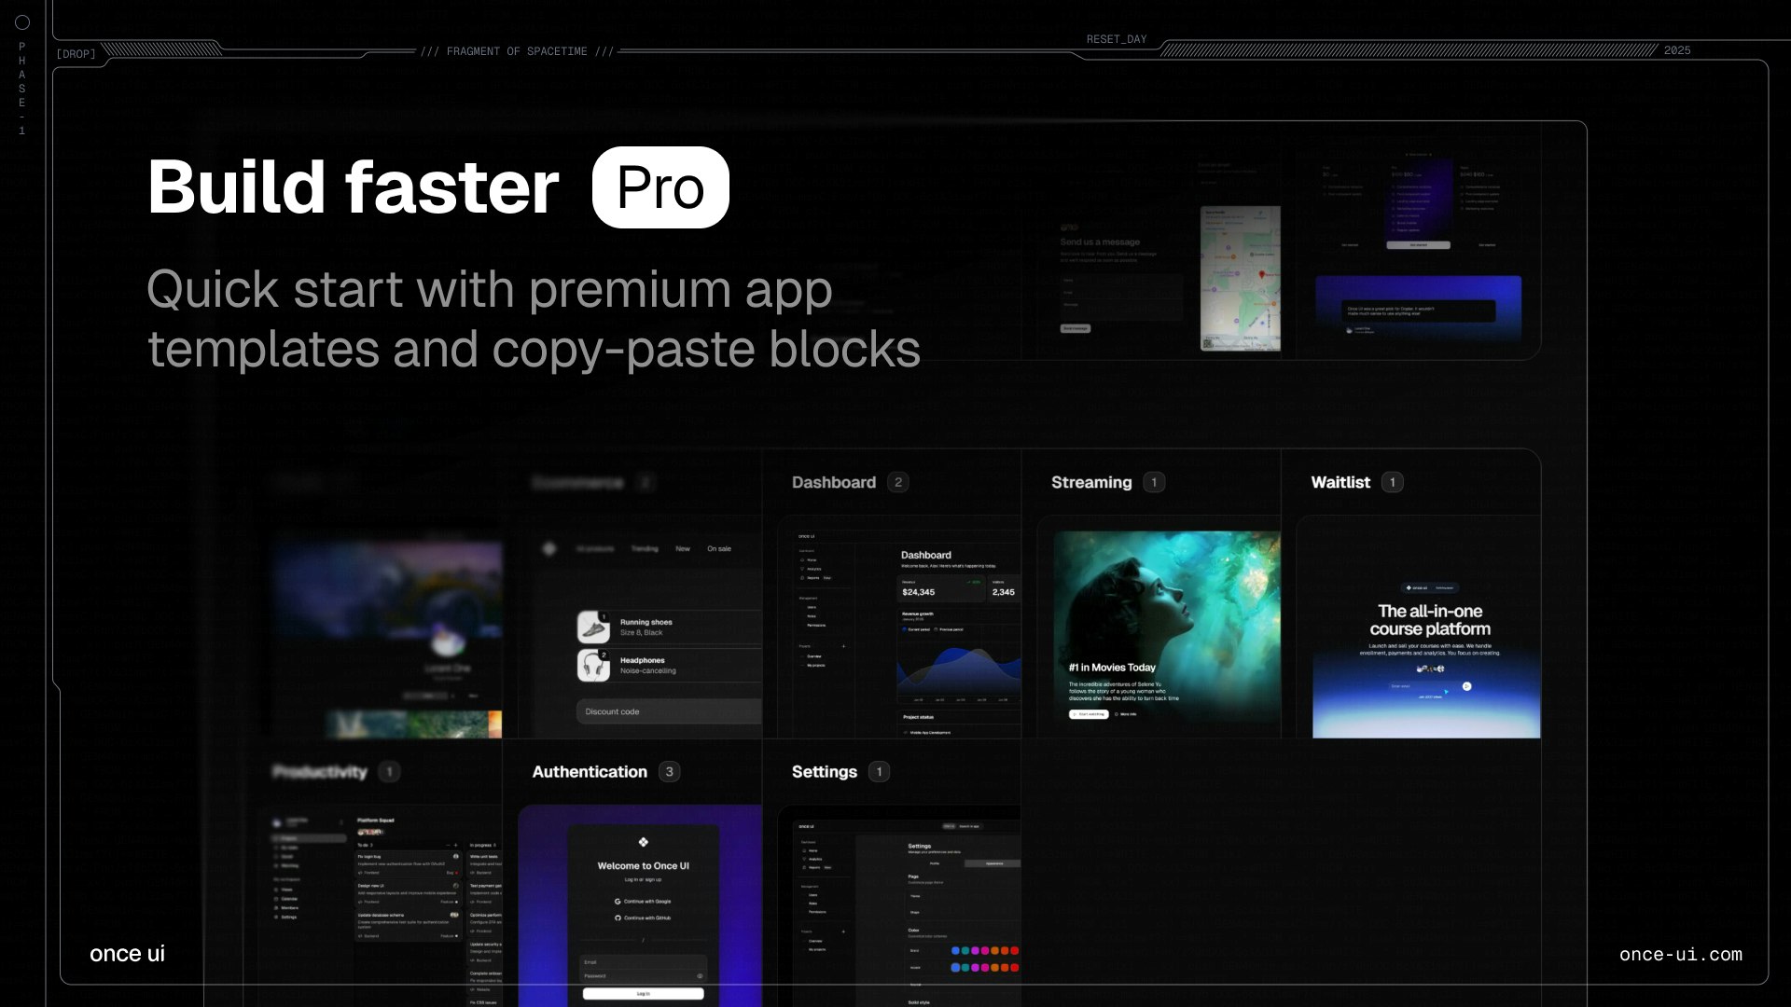Open the Dashboard templates category
The image size is (1791, 1007).
coord(833,482)
